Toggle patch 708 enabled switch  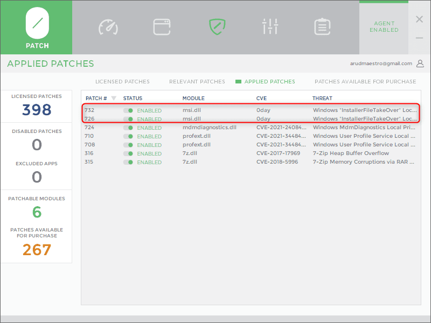(128, 145)
